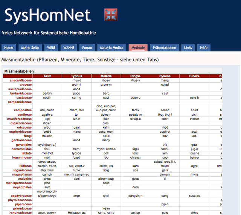Click the Ringw. column header
Screen dimensions: 241x215
pyautogui.click(x=136, y=76)
